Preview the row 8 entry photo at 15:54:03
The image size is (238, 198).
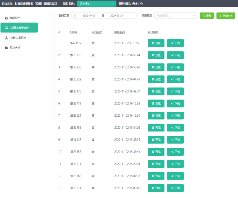click(156, 128)
